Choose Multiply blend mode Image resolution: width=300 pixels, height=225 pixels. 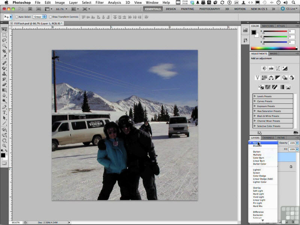tap(257, 155)
